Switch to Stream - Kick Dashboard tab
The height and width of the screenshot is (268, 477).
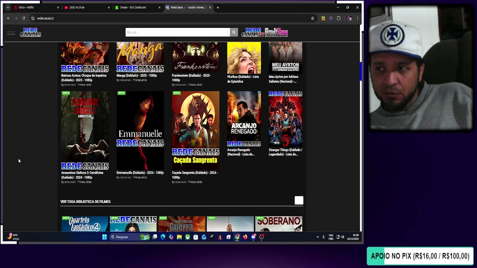tap(138, 7)
